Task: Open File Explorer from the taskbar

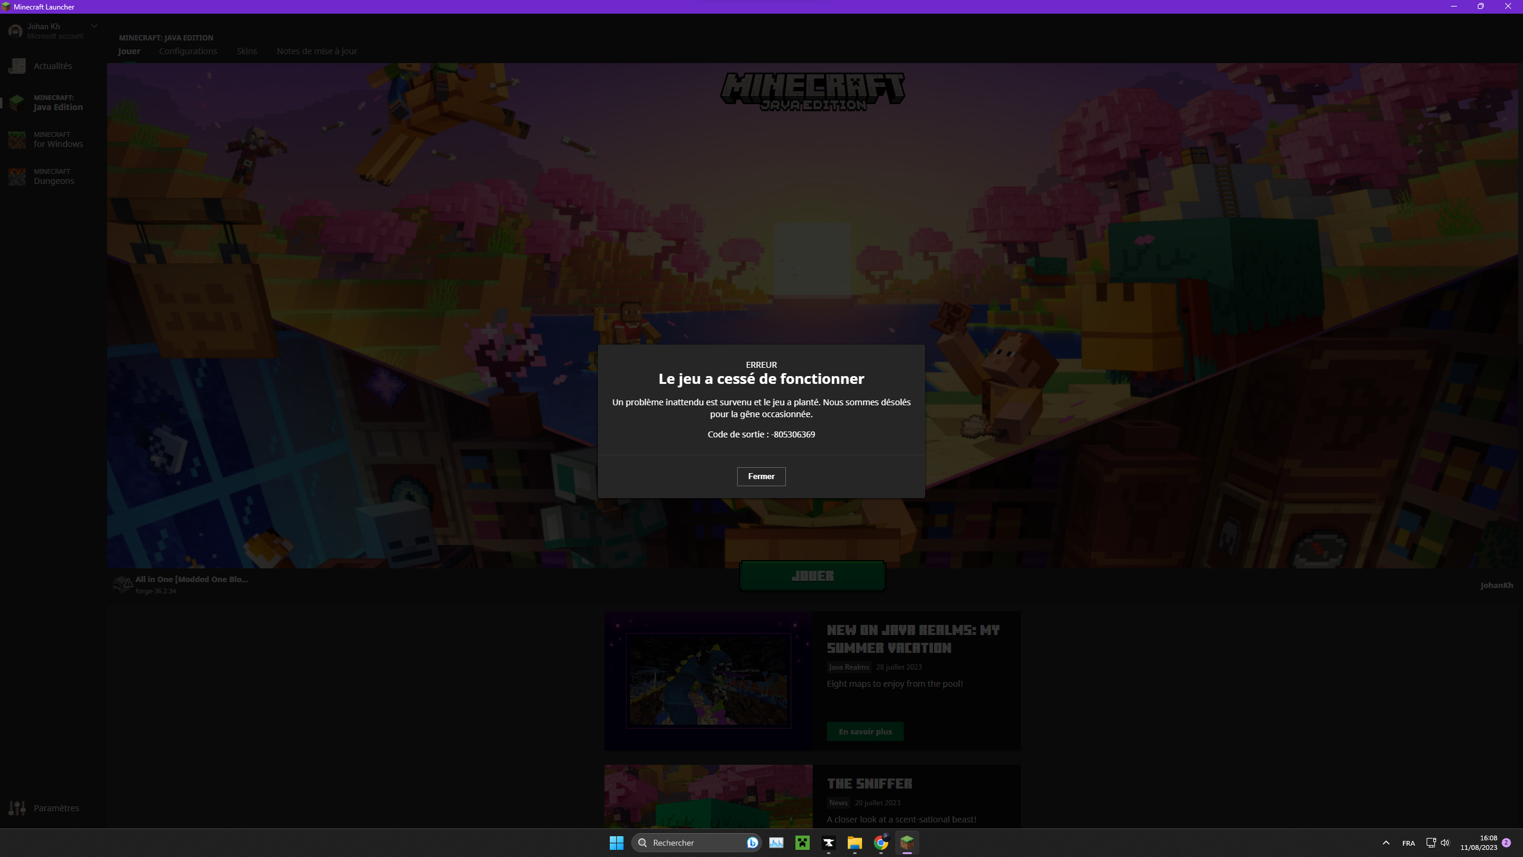Action: click(x=855, y=843)
